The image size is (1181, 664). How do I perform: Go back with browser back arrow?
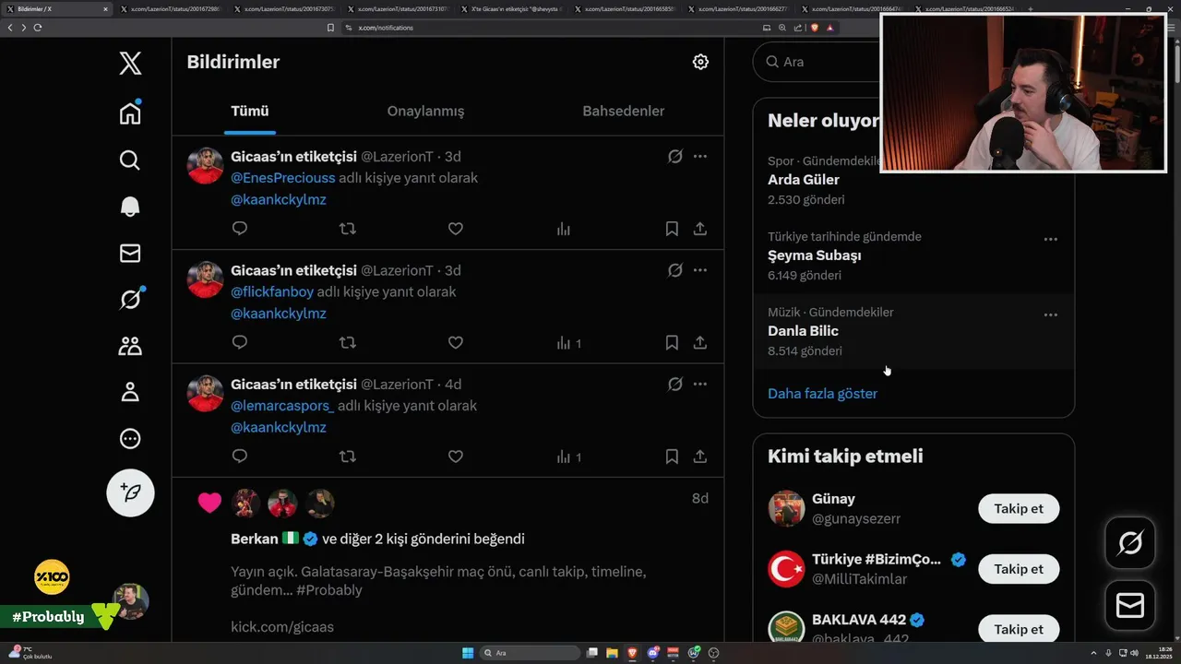pos(10,28)
